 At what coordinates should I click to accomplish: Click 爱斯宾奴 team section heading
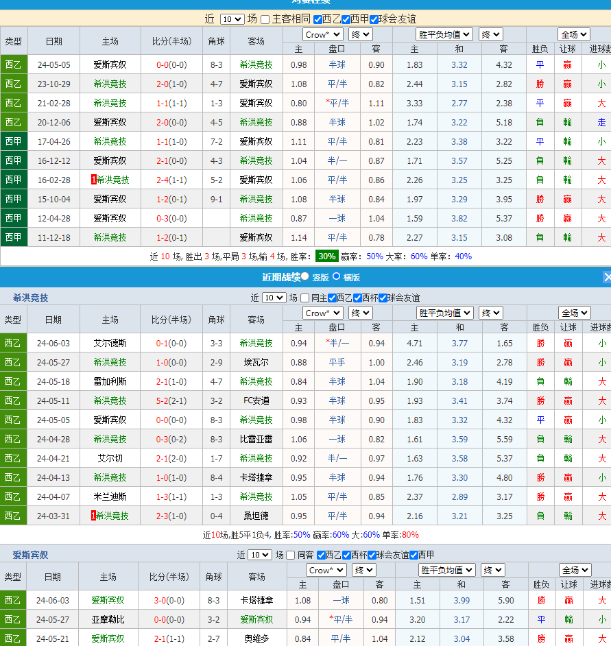click(30, 555)
